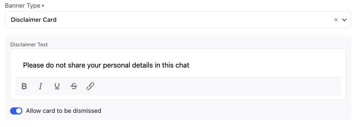
Task: Place cursor after the word chat
Action: pyautogui.click(x=190, y=65)
